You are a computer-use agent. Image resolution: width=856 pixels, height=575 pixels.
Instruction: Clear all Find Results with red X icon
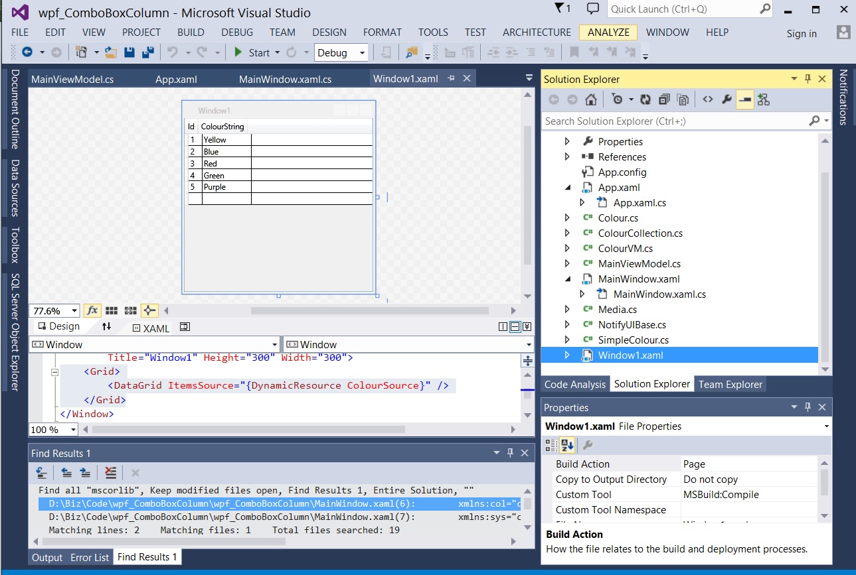[111, 472]
